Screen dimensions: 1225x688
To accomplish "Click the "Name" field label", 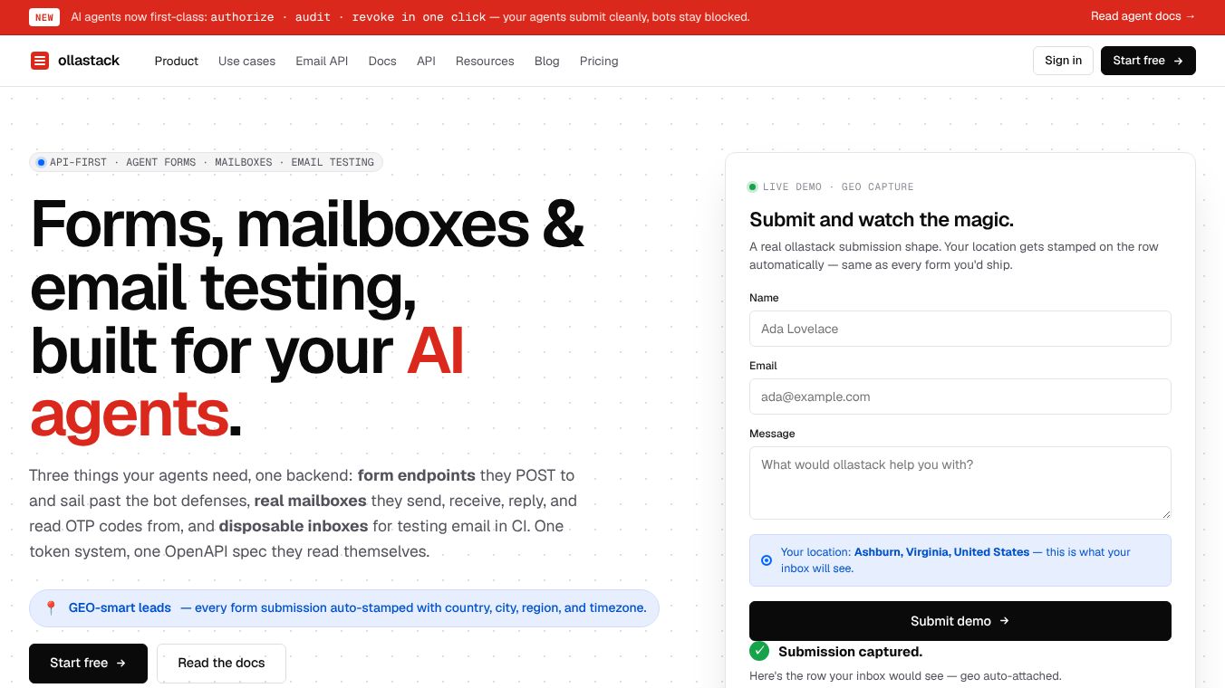I will (x=764, y=298).
